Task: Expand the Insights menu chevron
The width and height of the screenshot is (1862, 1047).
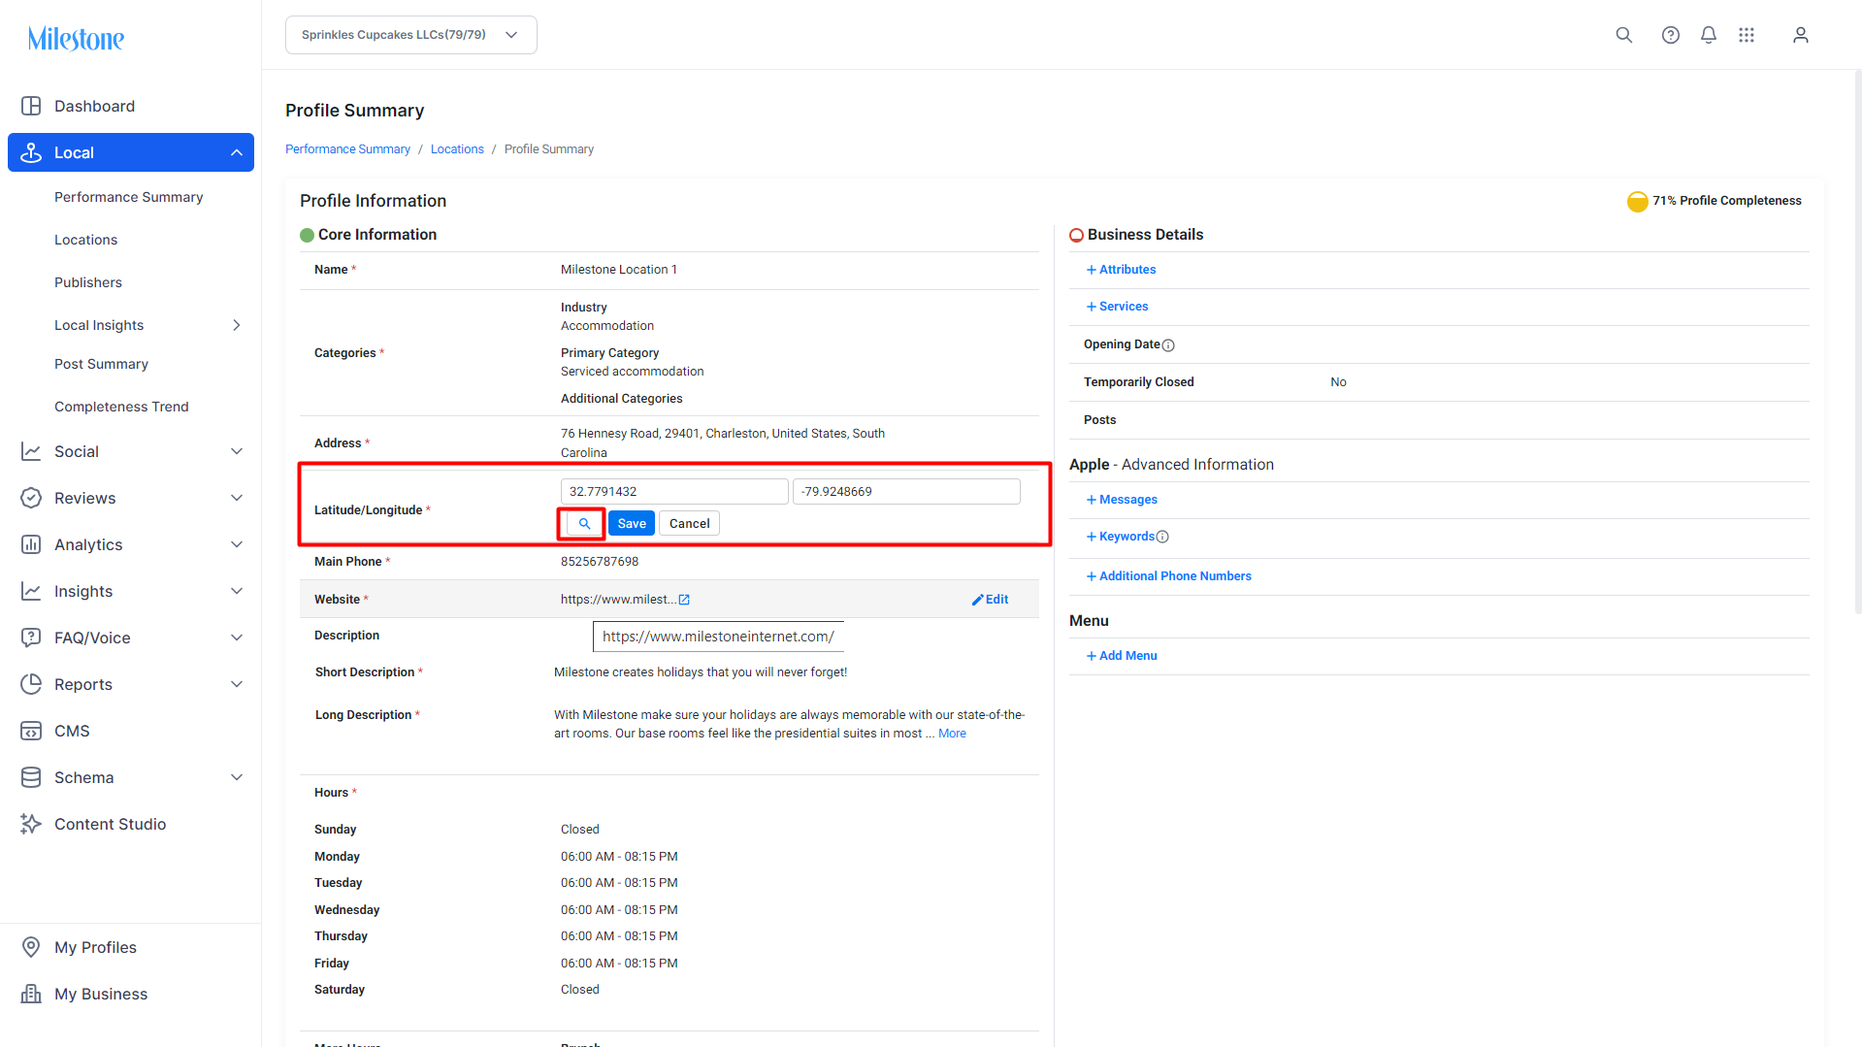Action: [237, 591]
